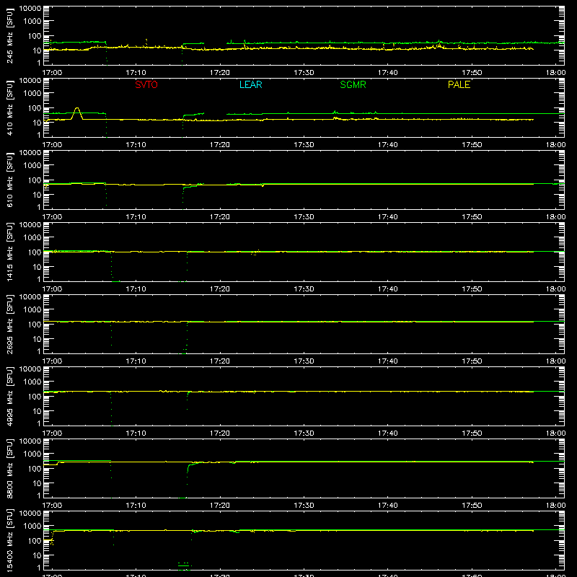
Task: Click the cyan LEAR station legend label
Action: (250, 84)
